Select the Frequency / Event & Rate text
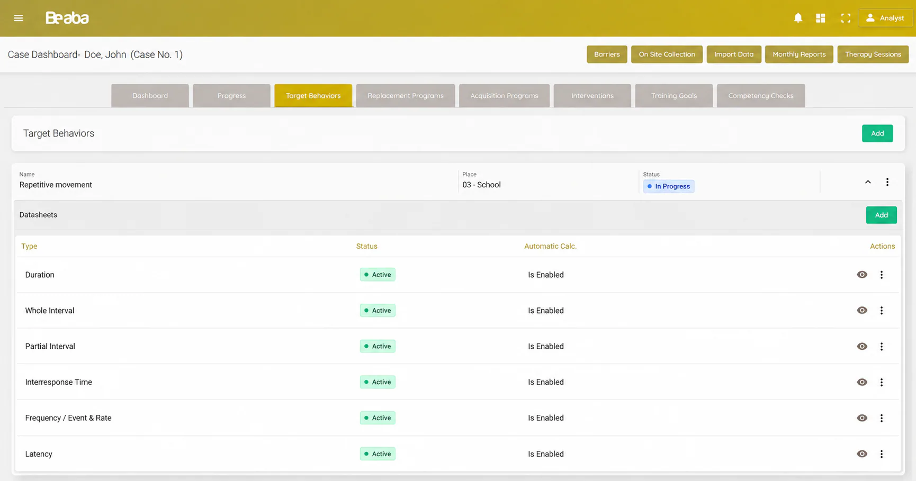This screenshot has height=481, width=916. (68, 418)
